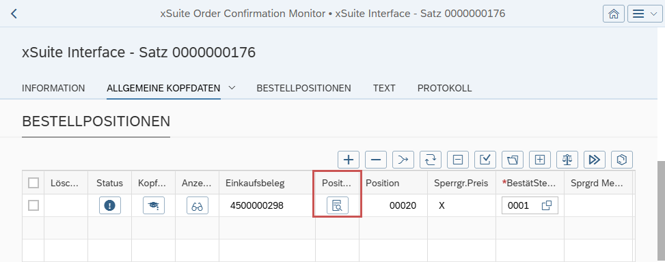Click the exclamation status icon for 4500000298
Image resolution: width=665 pixels, height=262 pixels.
coord(110,205)
